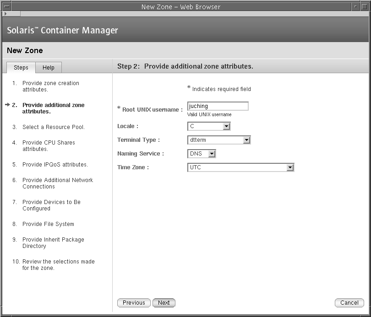Open the window menu icon in title bar
Image resolution: width=371 pixels, height=317 pixels.
tap(7, 6)
